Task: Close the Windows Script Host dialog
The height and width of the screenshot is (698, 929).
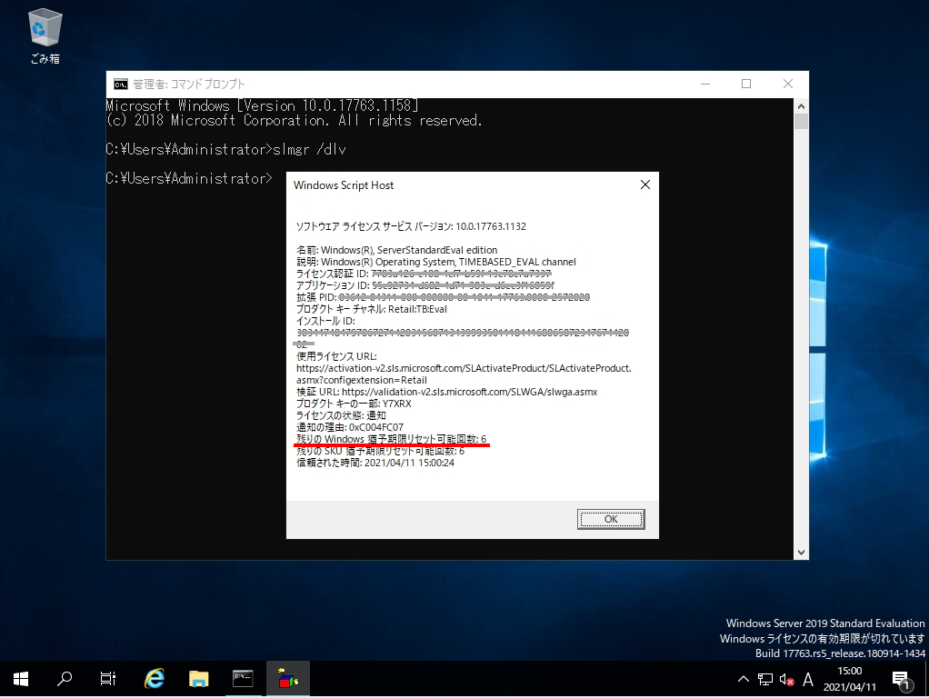Action: tap(645, 184)
